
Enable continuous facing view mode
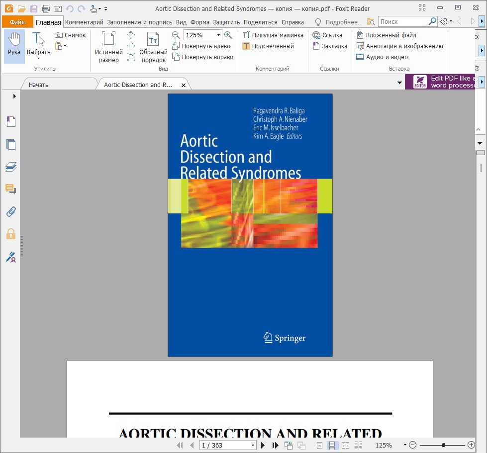pos(359,445)
